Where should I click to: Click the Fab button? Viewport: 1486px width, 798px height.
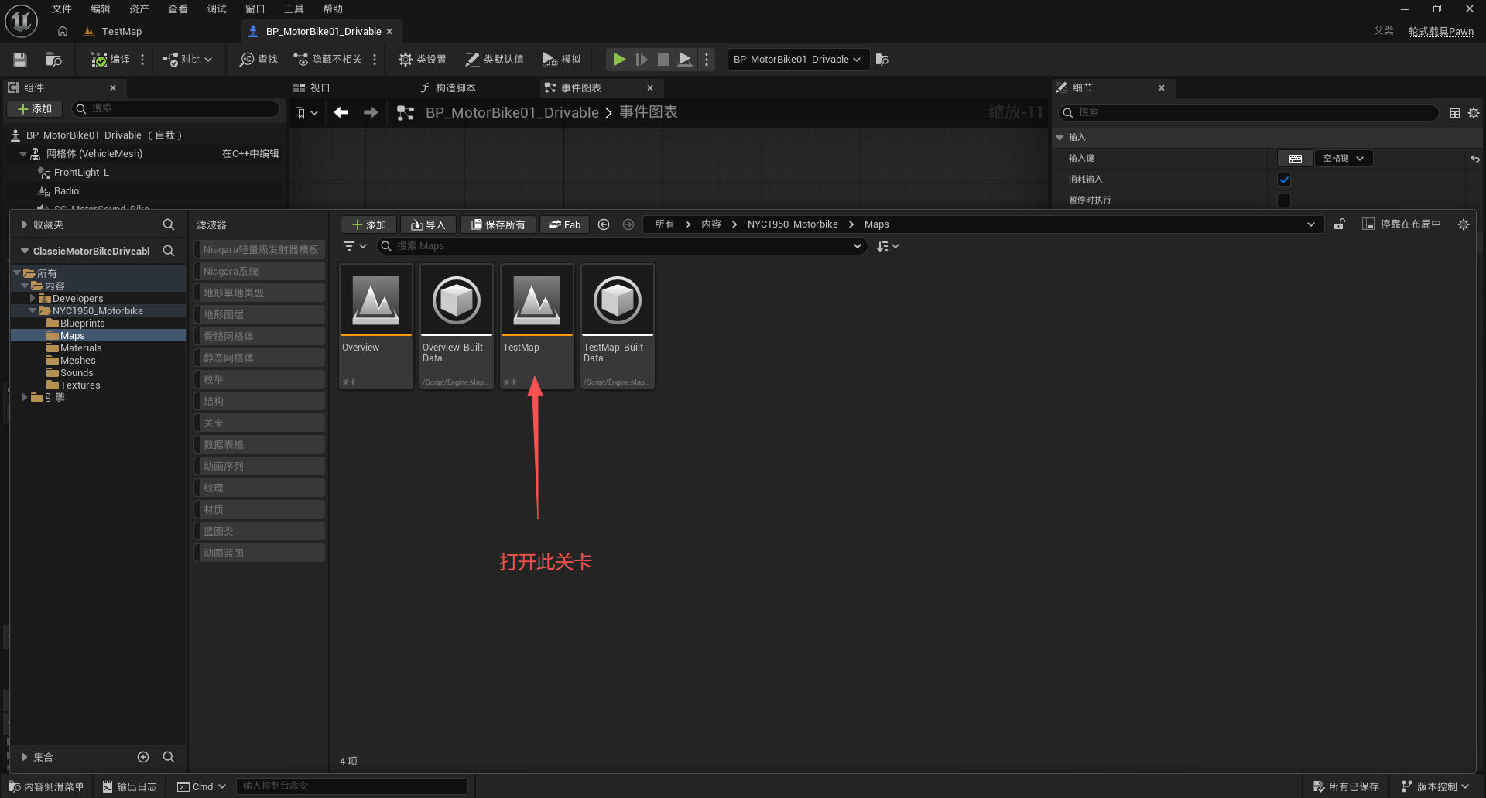click(564, 224)
